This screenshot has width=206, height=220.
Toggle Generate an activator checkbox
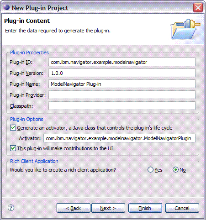tap(13, 128)
